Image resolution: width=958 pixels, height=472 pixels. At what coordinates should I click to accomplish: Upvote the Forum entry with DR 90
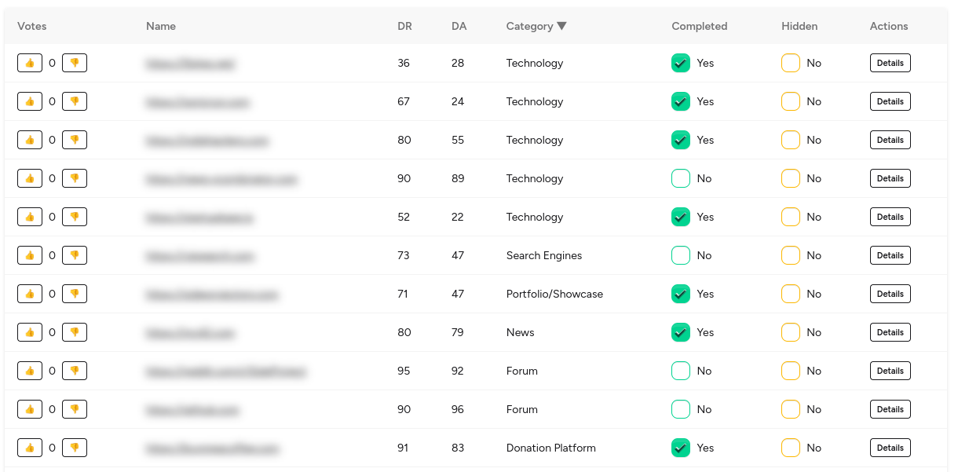click(x=30, y=409)
